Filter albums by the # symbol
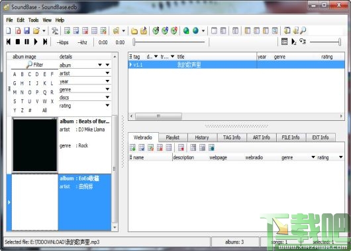 tap(30, 110)
